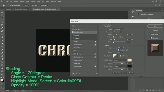Enable the Stroke effect checkbox
Viewport: 164px width, 92px height.
pyautogui.click(x=73, y=41)
